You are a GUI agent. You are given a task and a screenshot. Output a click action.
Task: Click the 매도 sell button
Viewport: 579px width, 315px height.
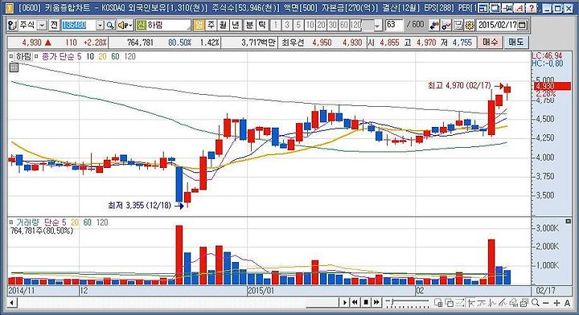(x=515, y=42)
